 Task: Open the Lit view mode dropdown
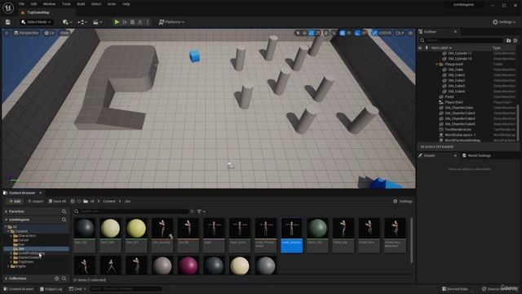49,33
